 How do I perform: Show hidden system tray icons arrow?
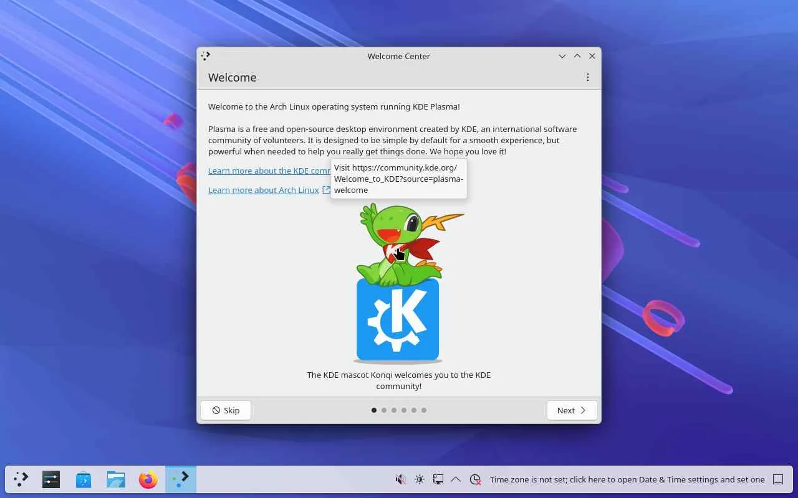pyautogui.click(x=456, y=479)
